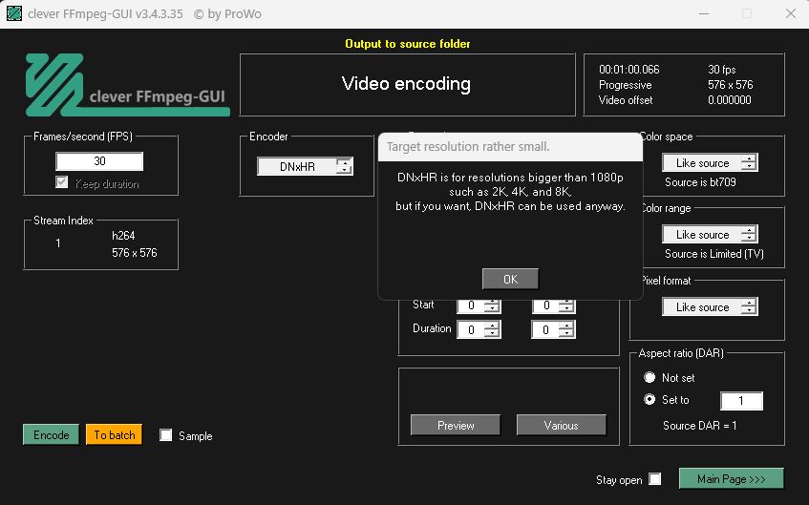Click the first Duration value field
This screenshot has width=809, height=505.
471,329
